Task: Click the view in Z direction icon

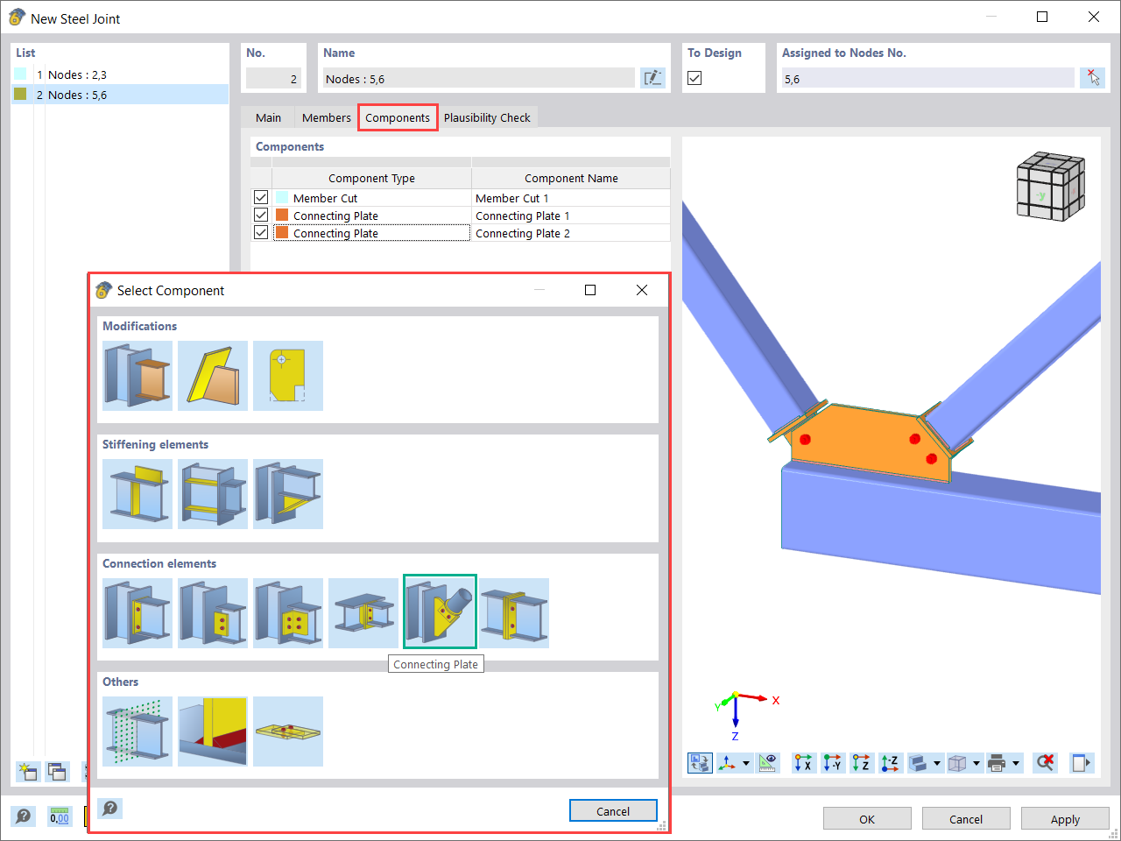Action: tap(861, 763)
